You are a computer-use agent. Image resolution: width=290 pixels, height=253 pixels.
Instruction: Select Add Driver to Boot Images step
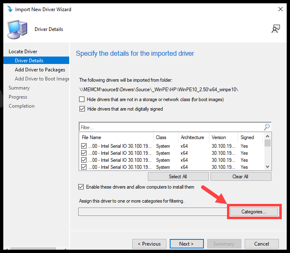pos(42,79)
